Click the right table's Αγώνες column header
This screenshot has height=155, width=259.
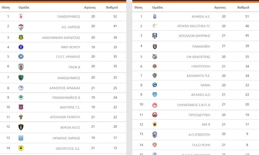220,7
